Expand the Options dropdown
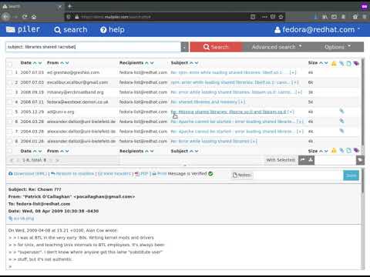Image resolution: width=370 pixels, height=277 pixels. (x=338, y=47)
